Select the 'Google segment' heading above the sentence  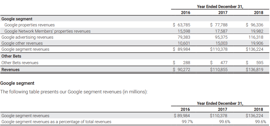click(17, 83)
